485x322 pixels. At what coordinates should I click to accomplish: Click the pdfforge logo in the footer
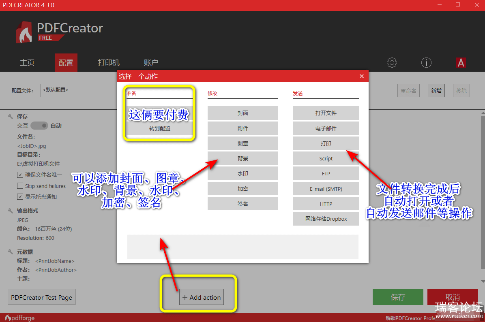click(19, 318)
